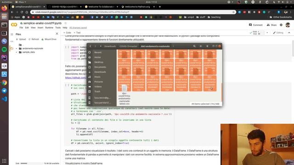Star the semplice-analisi-covid19.ipynb notebook

click(x=65, y=23)
